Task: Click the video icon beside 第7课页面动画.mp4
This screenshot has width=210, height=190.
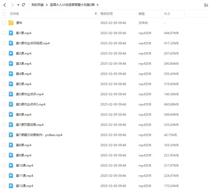Action: (11, 125)
